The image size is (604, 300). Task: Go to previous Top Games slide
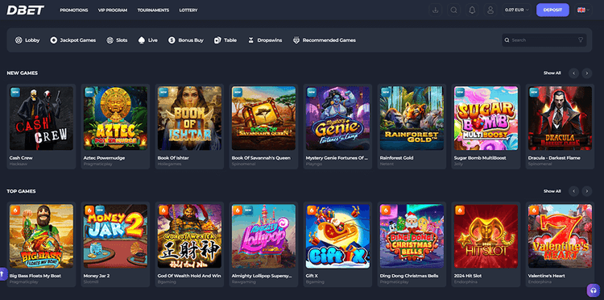[573, 191]
